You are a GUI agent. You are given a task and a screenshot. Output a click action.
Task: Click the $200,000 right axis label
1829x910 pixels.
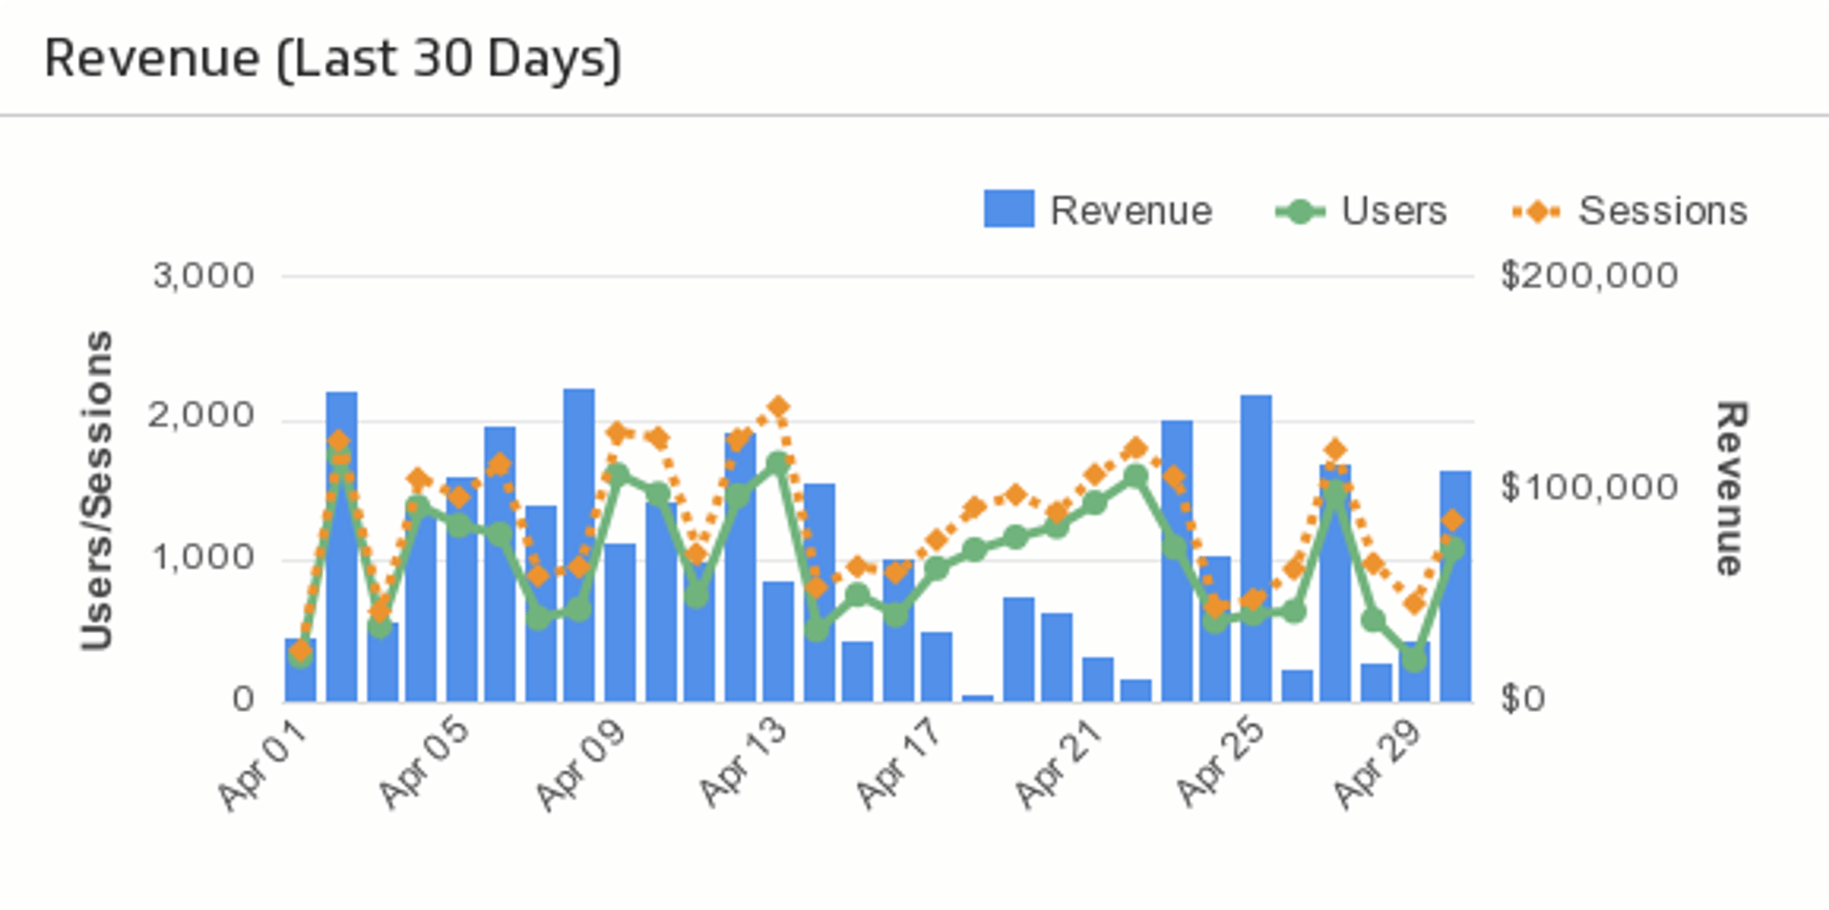pos(1588,276)
